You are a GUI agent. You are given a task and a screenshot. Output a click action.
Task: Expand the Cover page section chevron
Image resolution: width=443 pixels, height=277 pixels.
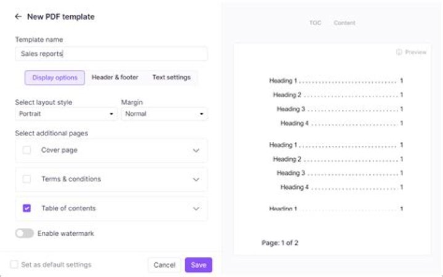coord(196,150)
